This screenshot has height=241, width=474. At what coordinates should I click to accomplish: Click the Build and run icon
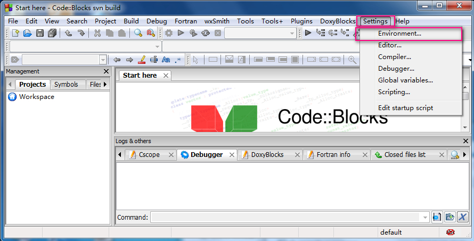click(193, 33)
